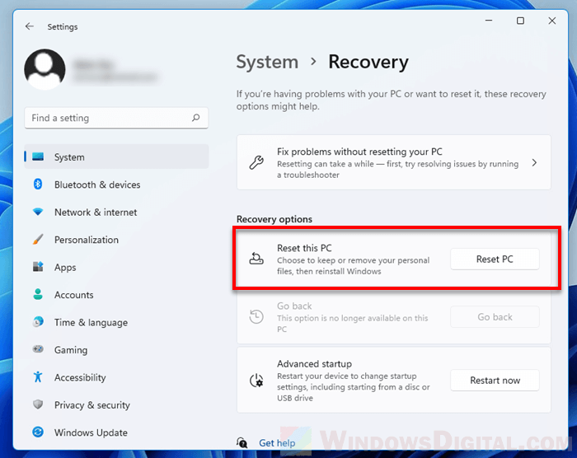Click the Privacy & security shield icon

pos(38,404)
